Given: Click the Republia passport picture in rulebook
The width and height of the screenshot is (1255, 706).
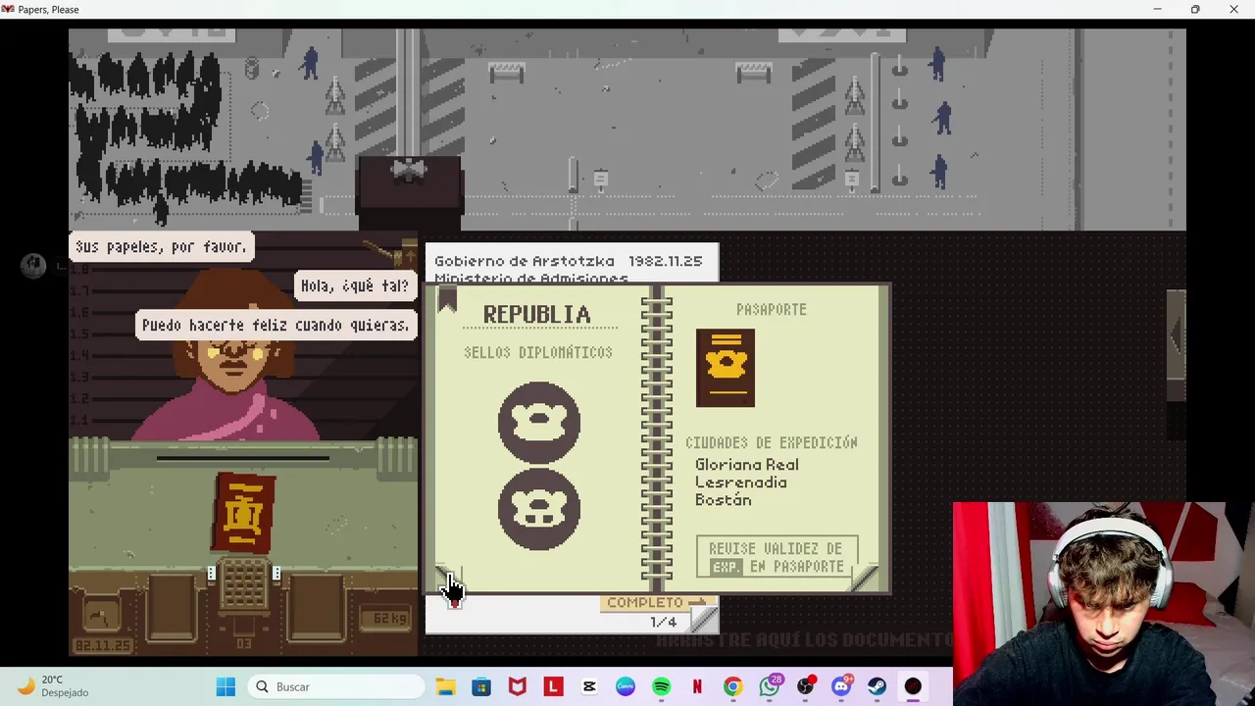Looking at the screenshot, I should click(726, 368).
